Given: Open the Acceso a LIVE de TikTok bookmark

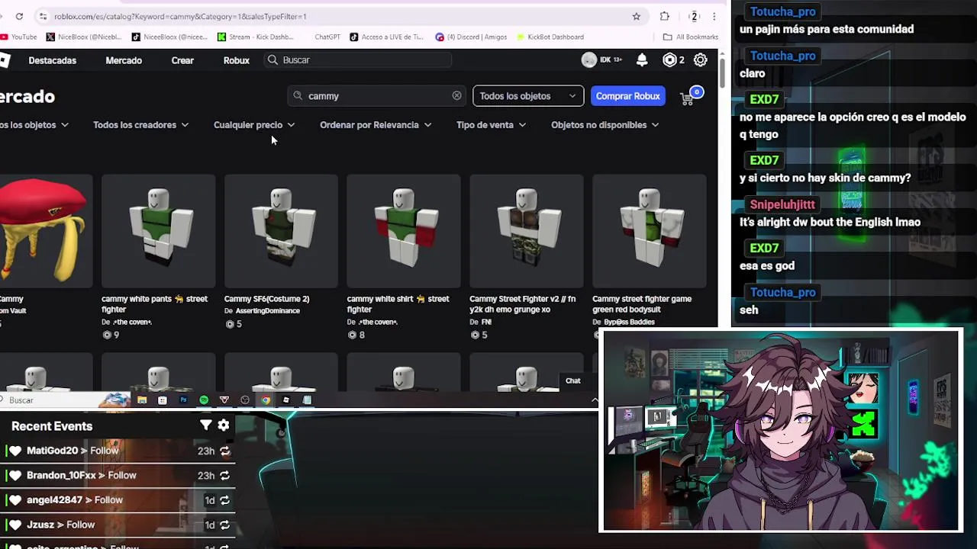Looking at the screenshot, I should click(x=386, y=37).
